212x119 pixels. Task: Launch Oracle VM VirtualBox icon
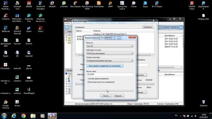[40, 5]
